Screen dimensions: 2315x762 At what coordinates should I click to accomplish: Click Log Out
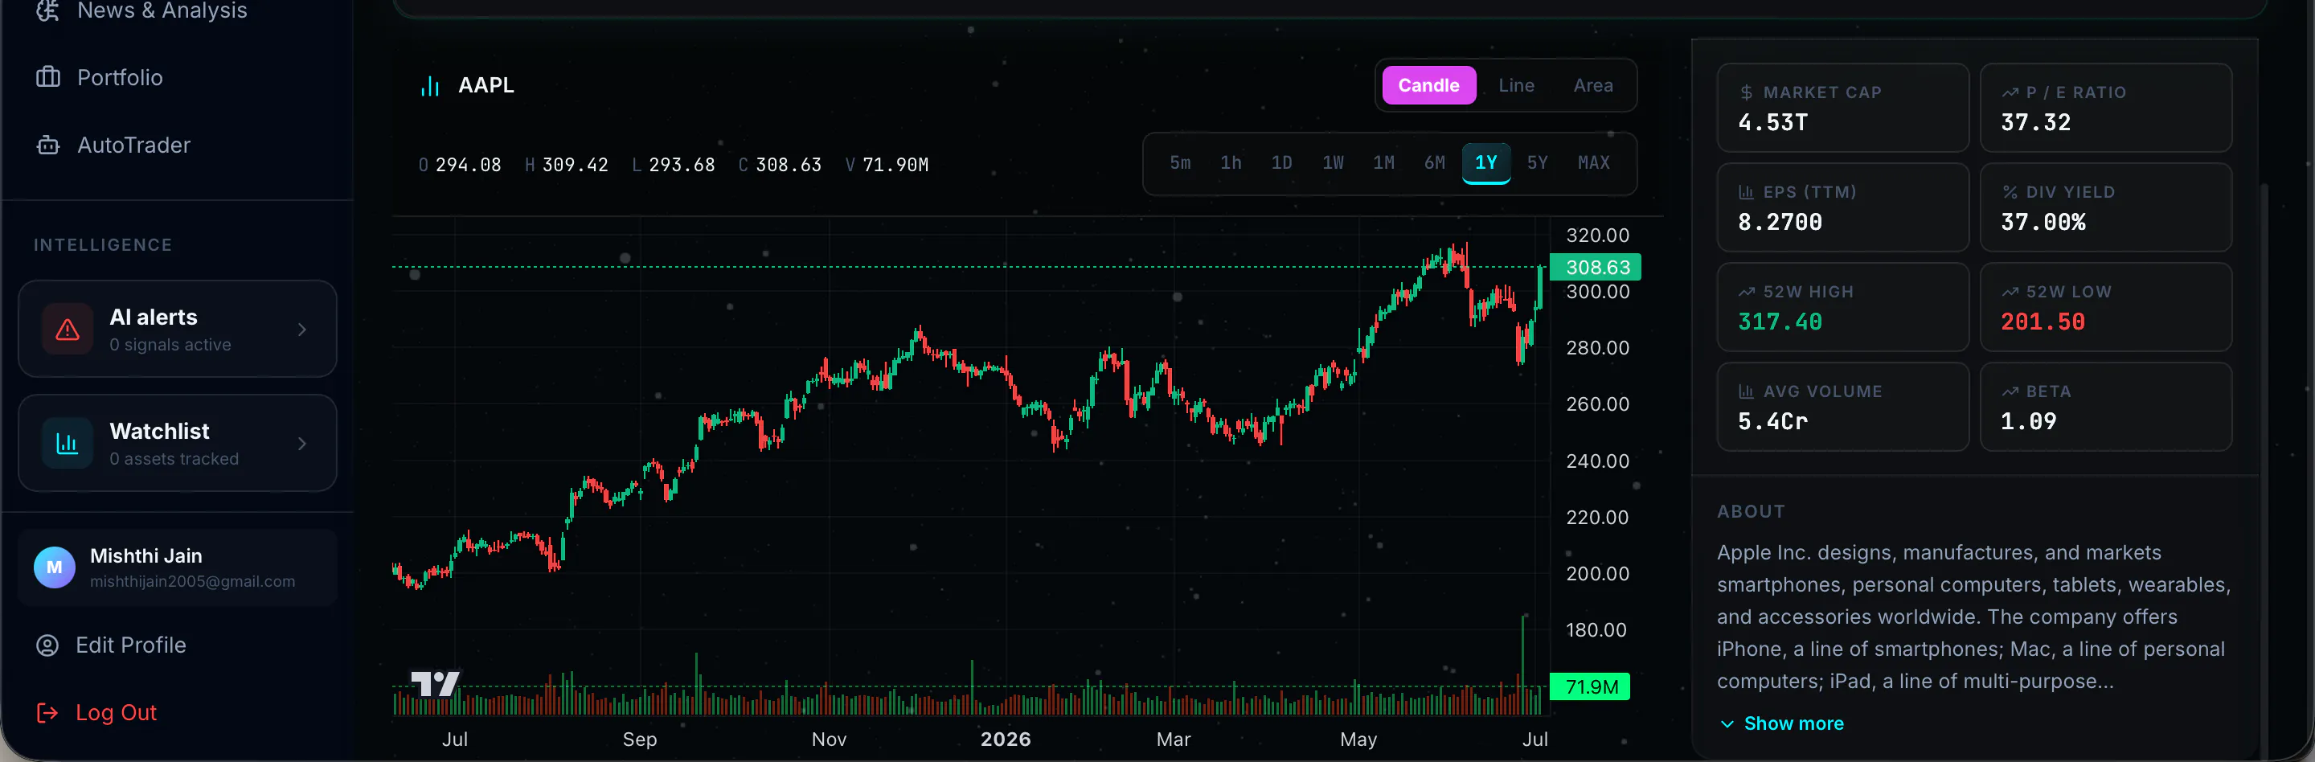tap(116, 713)
